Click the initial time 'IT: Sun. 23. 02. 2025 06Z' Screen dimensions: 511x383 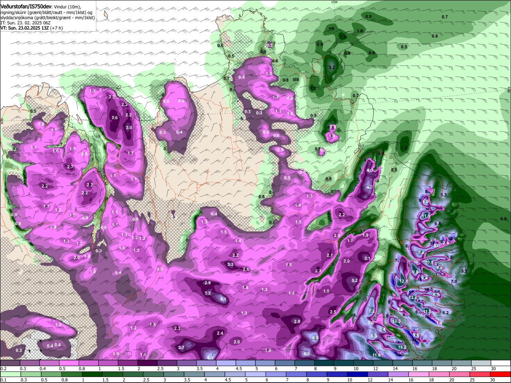pos(25,23)
